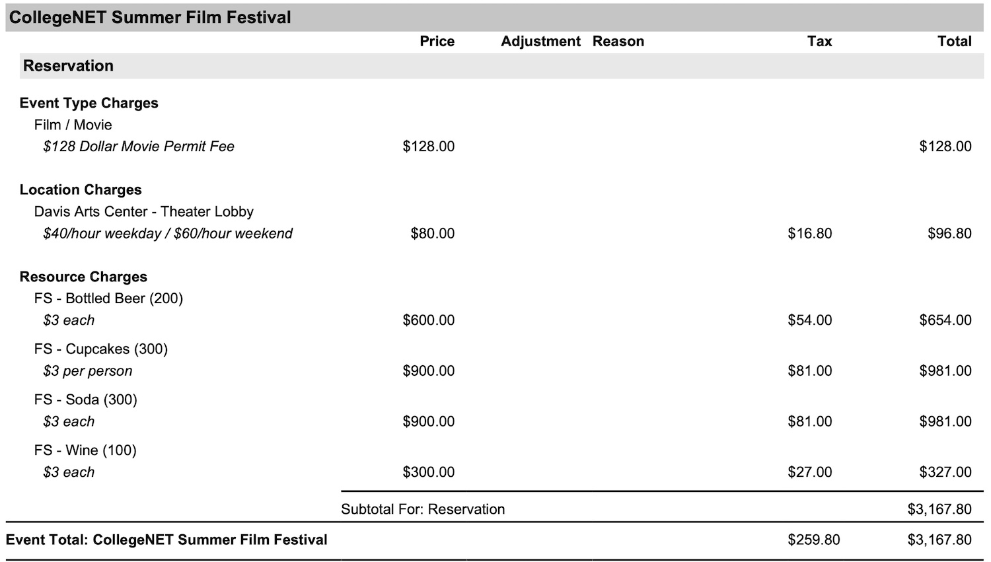Click the Tax column header
Screen dimensions: 991x562
819,42
